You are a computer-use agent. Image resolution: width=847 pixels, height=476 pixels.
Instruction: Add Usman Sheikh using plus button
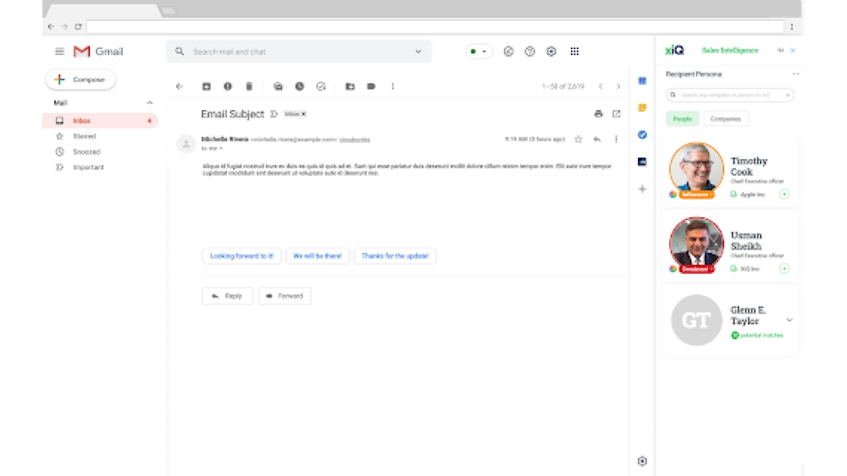[784, 269]
